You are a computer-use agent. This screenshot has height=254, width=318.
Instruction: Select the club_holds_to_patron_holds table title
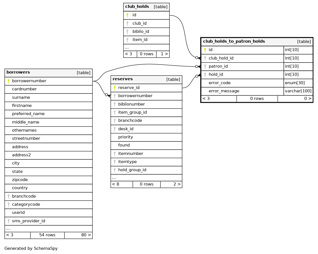pyautogui.click(x=234, y=42)
